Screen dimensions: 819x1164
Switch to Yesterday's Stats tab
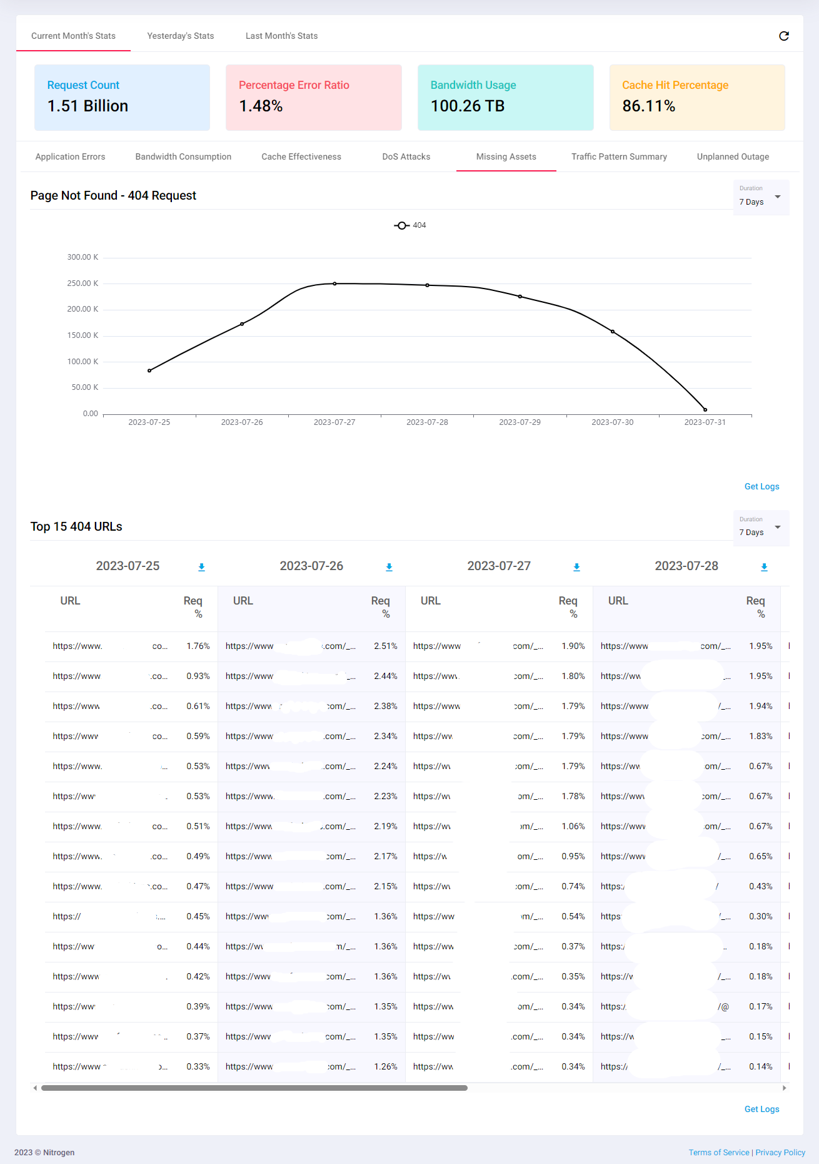pyautogui.click(x=181, y=36)
